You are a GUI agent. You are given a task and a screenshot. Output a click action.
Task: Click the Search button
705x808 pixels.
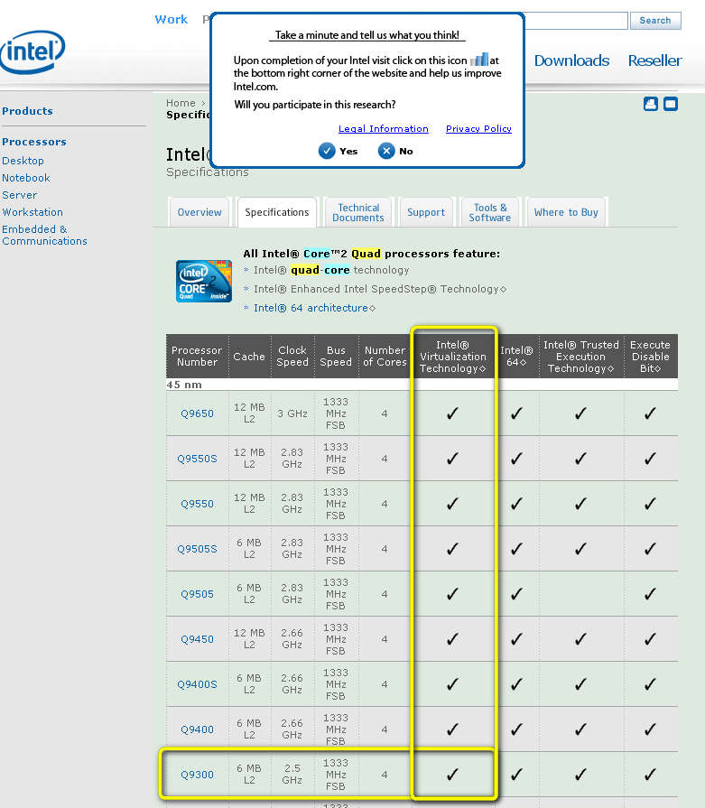pyautogui.click(x=655, y=21)
